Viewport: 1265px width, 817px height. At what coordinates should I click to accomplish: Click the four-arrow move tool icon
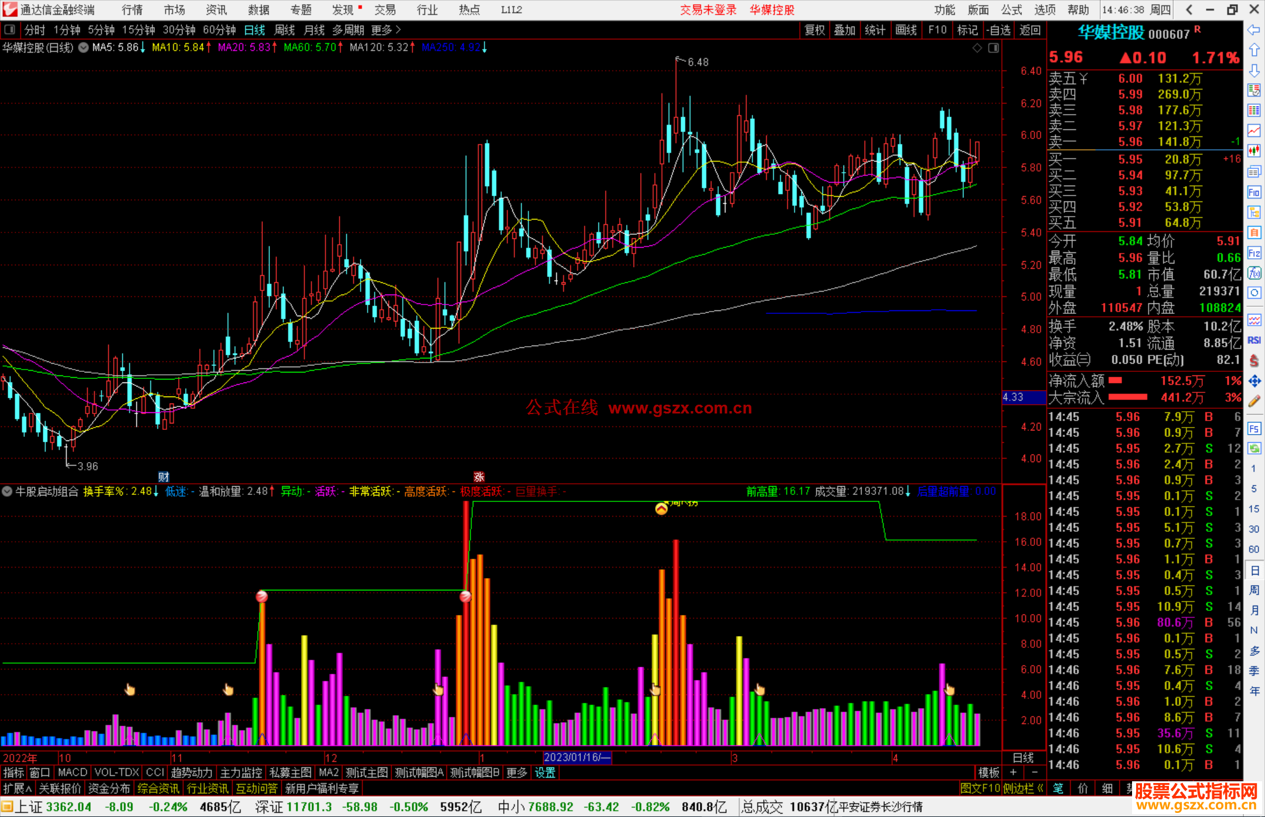(x=1254, y=381)
